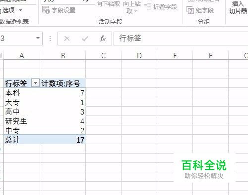Select column E header
The image size is (248, 195).
click(x=175, y=56)
